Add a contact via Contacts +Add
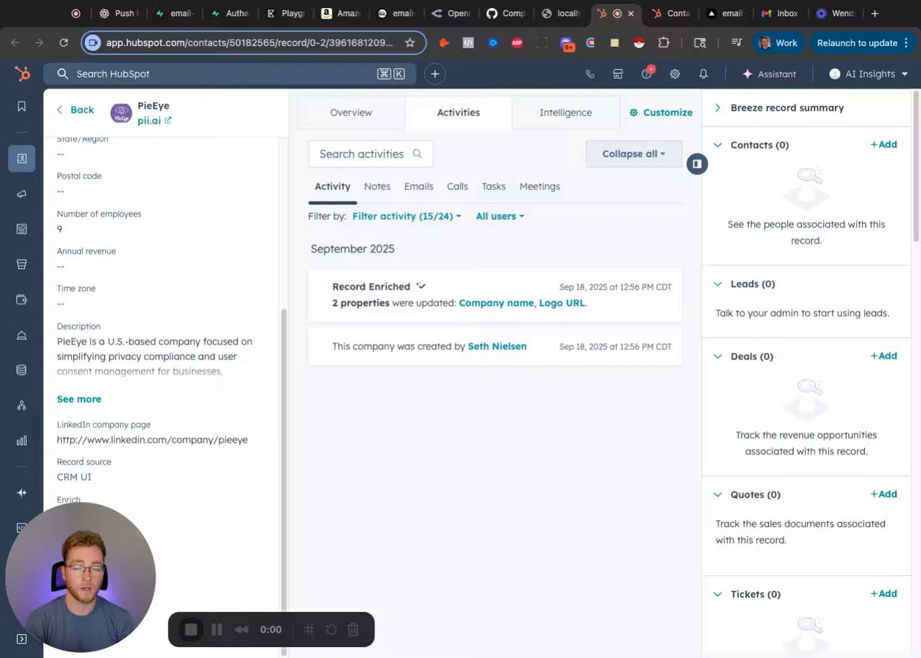This screenshot has width=921, height=658. (884, 145)
